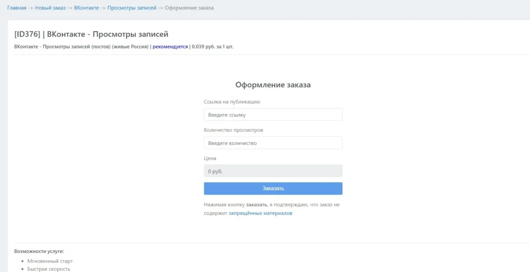Go to Новый заказ breadcrumb
Screen dimensions: 530x272
[50, 8]
